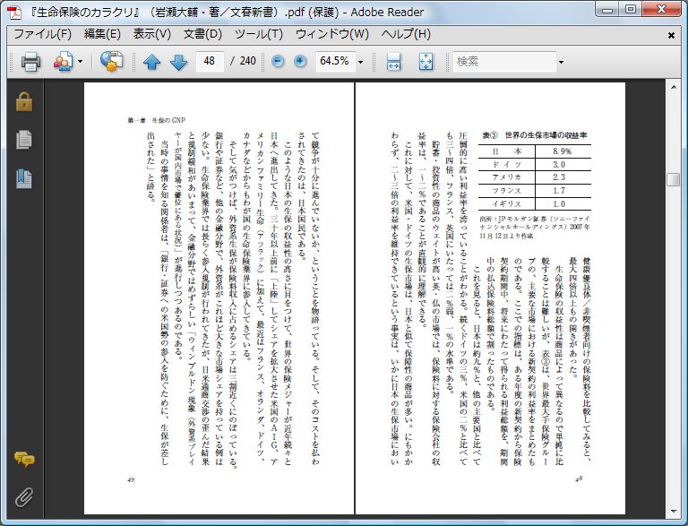The width and height of the screenshot is (688, 526).
Task: Click the table value 1.7
Action: (x=559, y=191)
